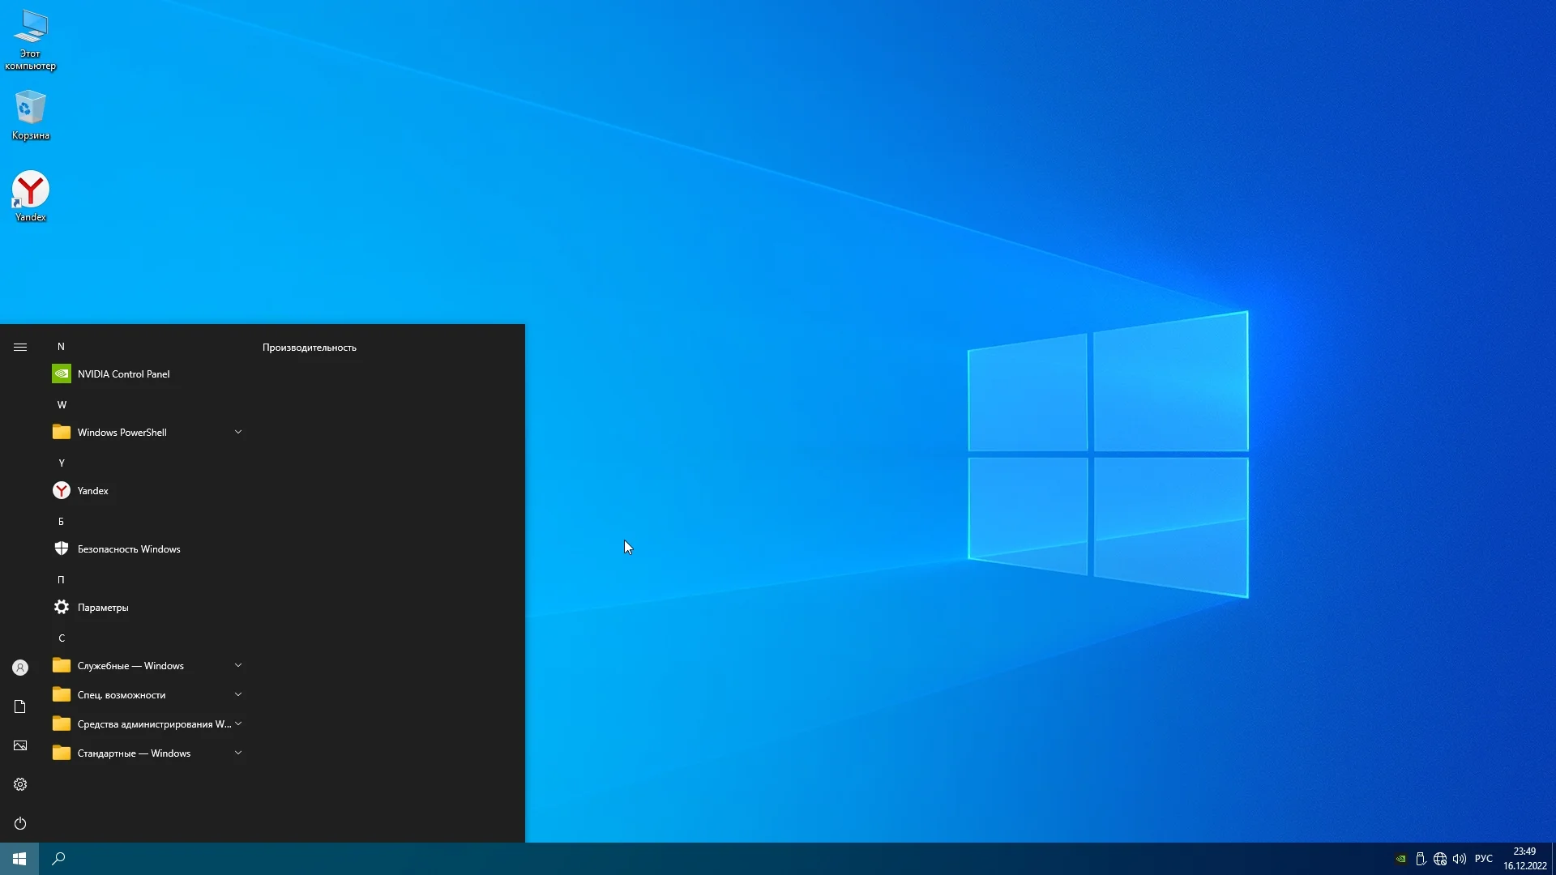Expand the Стандартные — Windows folder
This screenshot has width=1556, height=875.
pyautogui.click(x=146, y=753)
